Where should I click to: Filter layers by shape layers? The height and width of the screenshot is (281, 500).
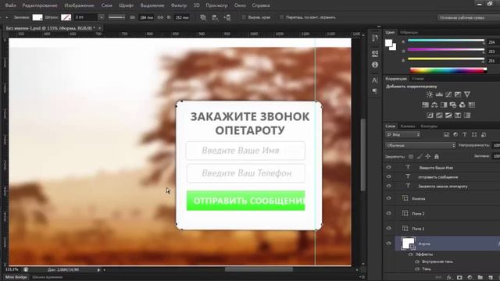pyautogui.click(x=474, y=135)
